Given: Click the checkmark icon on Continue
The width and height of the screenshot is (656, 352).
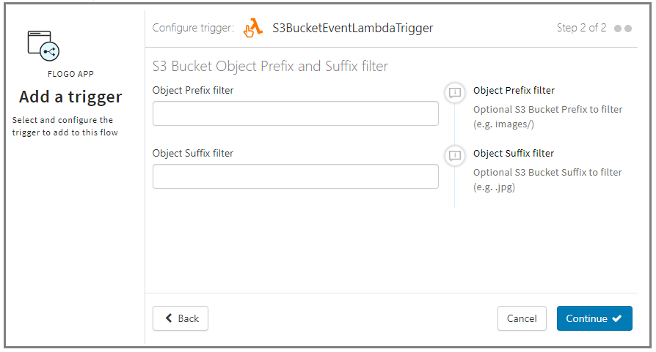Looking at the screenshot, I should coord(617,318).
